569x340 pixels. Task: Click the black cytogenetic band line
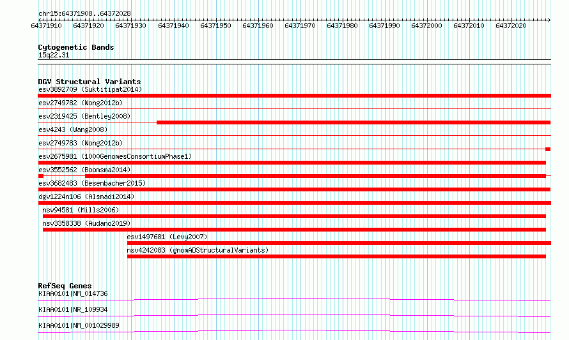click(294, 62)
